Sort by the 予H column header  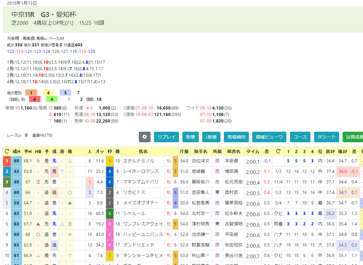[28, 152]
